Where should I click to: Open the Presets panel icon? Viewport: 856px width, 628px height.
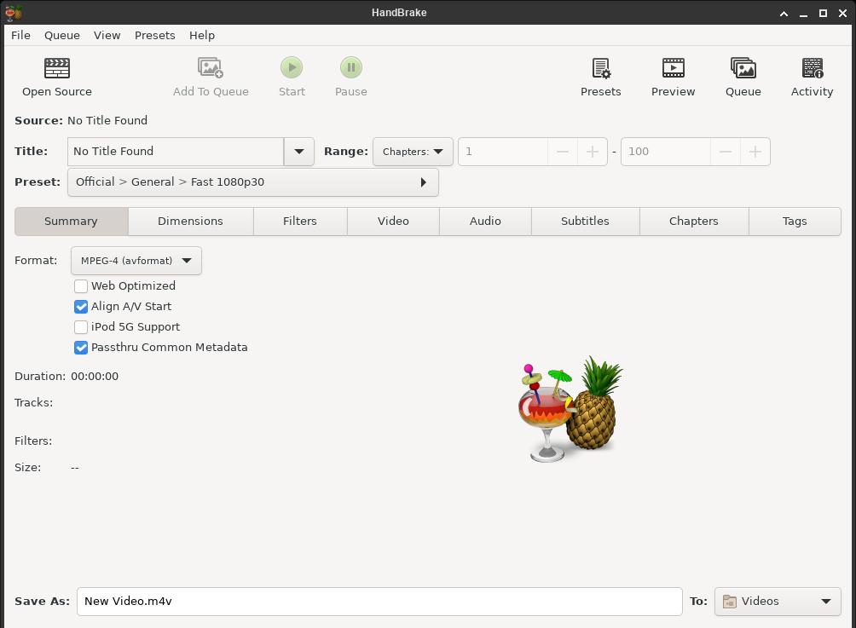point(601,68)
